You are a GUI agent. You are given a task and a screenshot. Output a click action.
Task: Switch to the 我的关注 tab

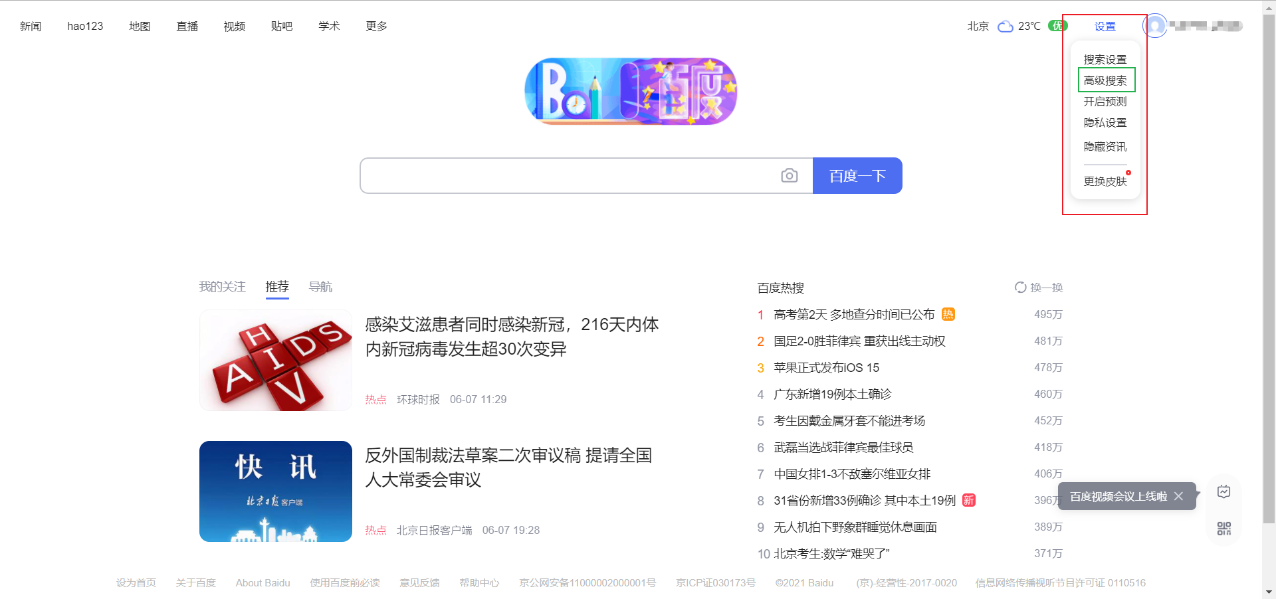pyautogui.click(x=222, y=287)
